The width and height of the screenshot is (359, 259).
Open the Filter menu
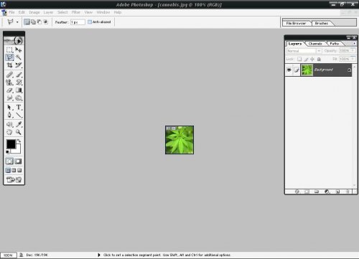76,12
